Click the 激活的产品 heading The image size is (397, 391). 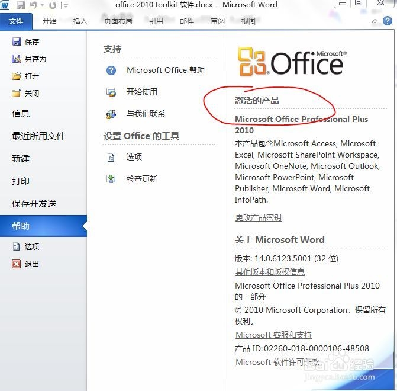(x=257, y=100)
